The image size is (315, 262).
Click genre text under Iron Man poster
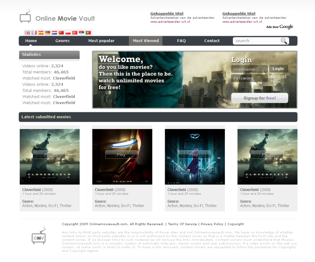(x=119, y=206)
